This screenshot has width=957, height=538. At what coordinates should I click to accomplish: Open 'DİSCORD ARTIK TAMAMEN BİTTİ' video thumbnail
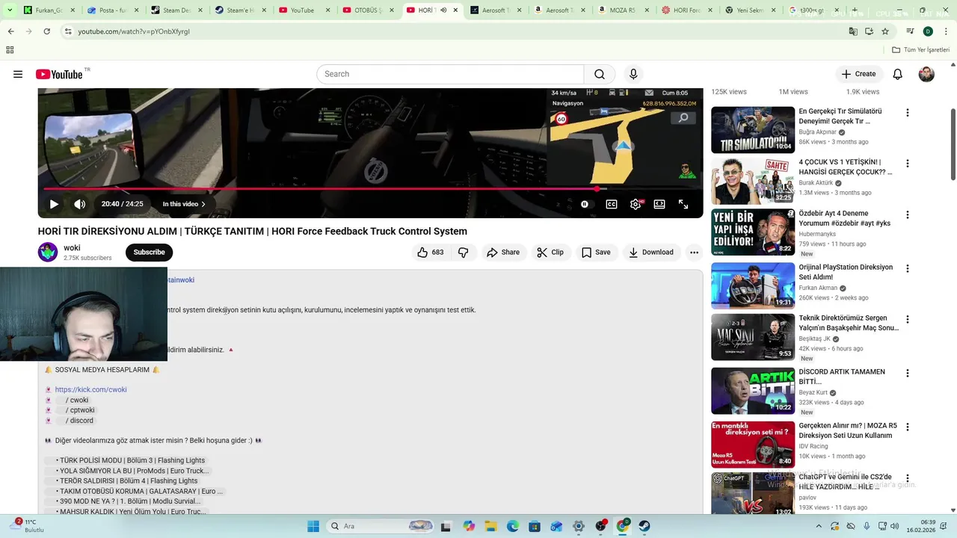pos(753,391)
